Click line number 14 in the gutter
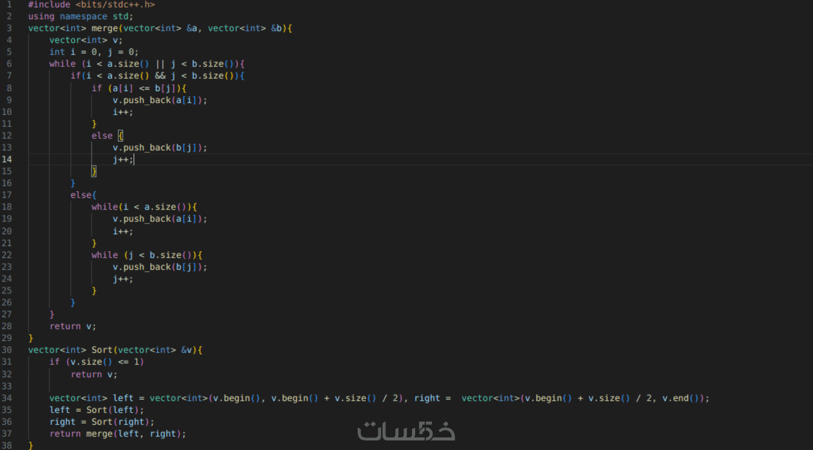 [x=7, y=159]
